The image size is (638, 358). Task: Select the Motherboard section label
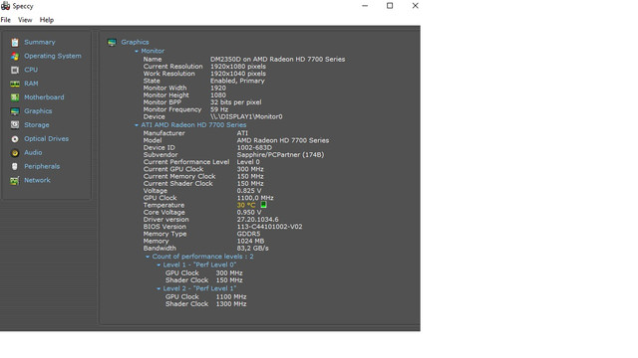coord(44,97)
